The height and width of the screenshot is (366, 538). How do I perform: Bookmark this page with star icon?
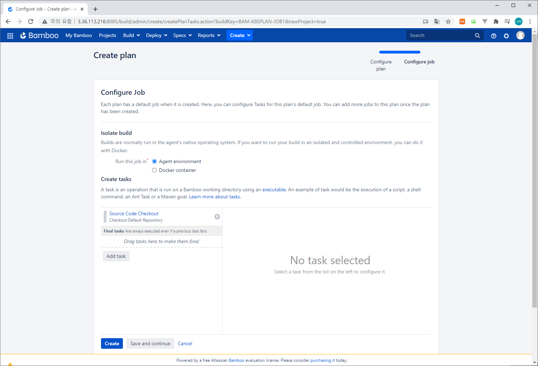pyautogui.click(x=448, y=21)
